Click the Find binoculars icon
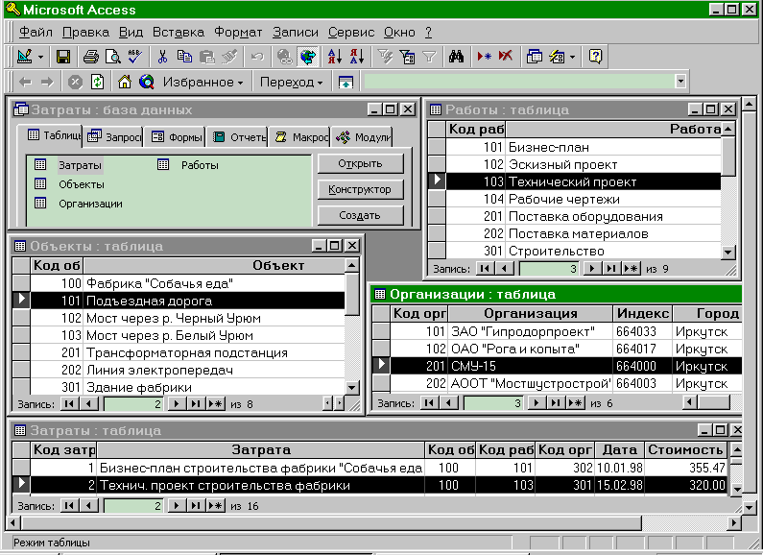Image resolution: width=763 pixels, height=555 pixels. tap(456, 57)
